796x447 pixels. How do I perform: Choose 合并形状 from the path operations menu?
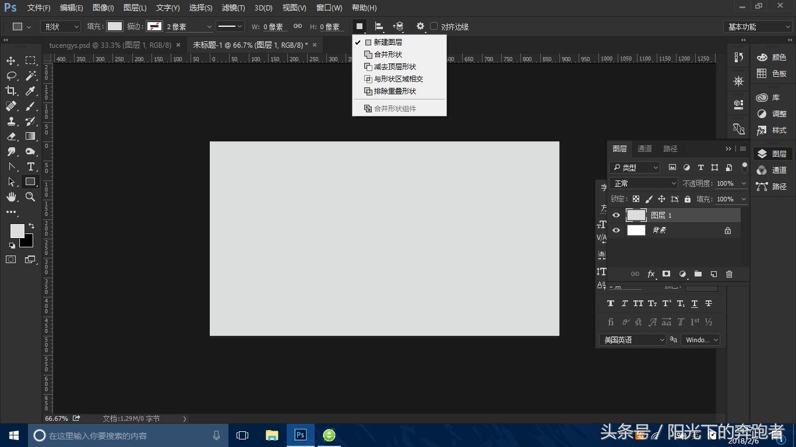[x=388, y=55]
